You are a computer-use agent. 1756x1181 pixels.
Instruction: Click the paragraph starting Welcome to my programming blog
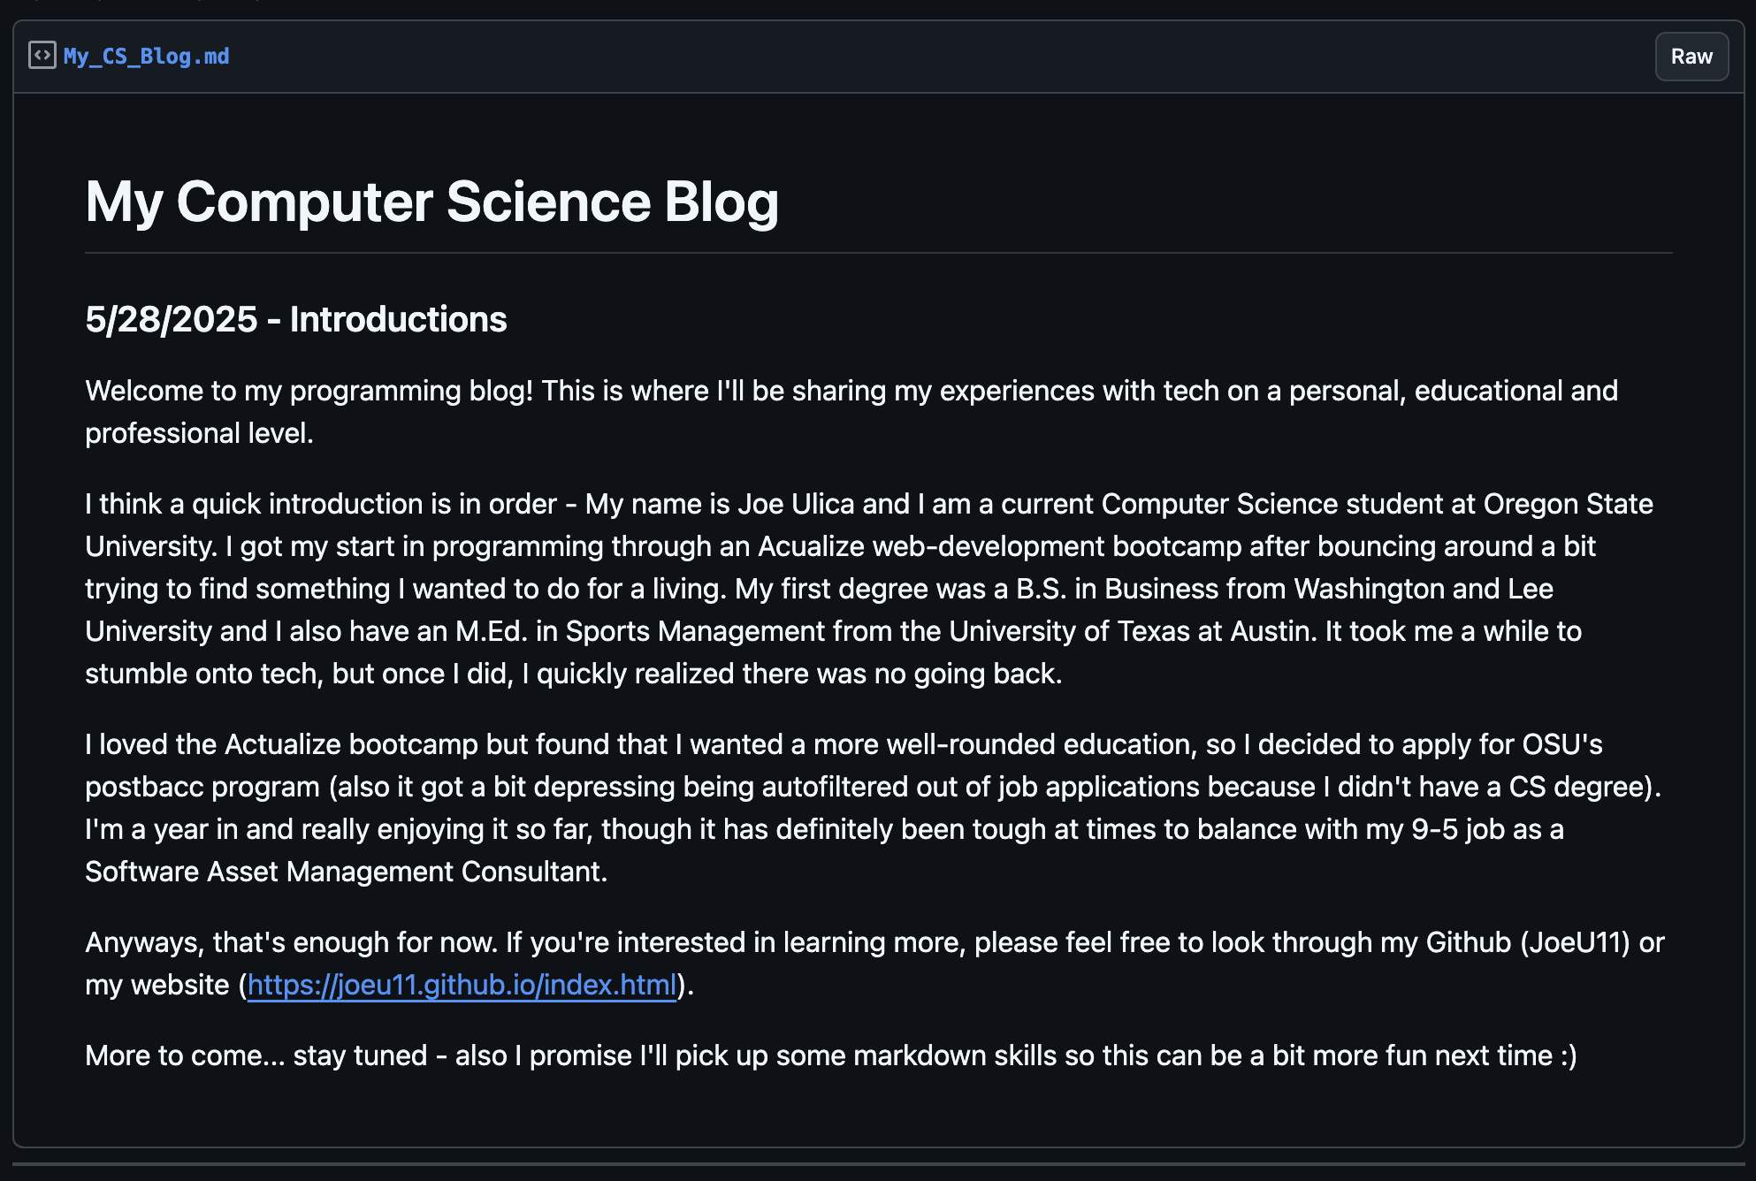pyautogui.click(x=851, y=412)
